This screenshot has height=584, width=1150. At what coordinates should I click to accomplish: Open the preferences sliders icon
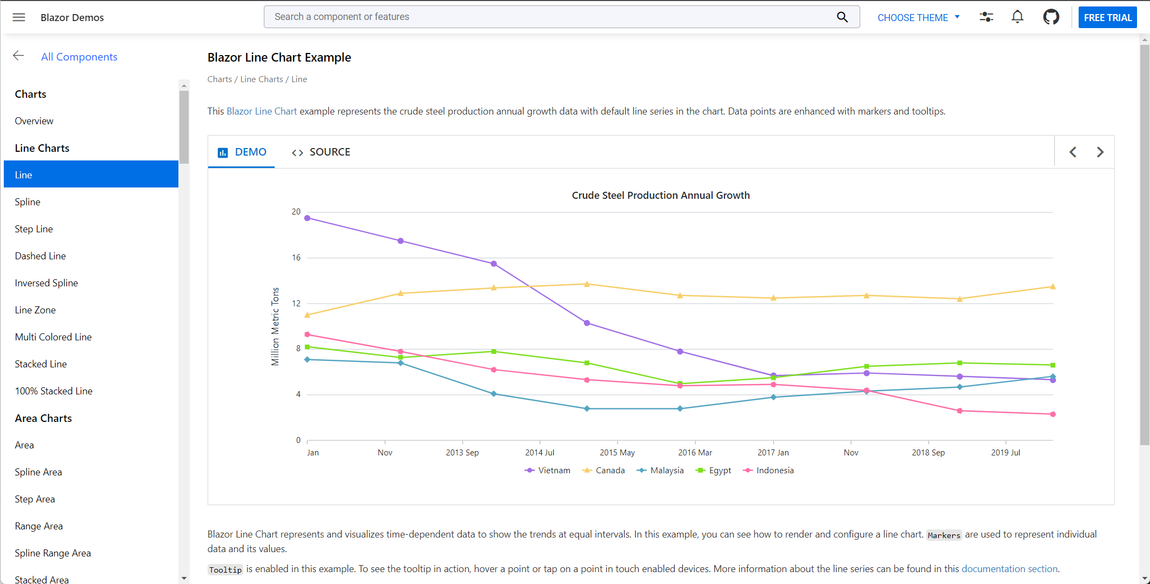[x=986, y=17]
